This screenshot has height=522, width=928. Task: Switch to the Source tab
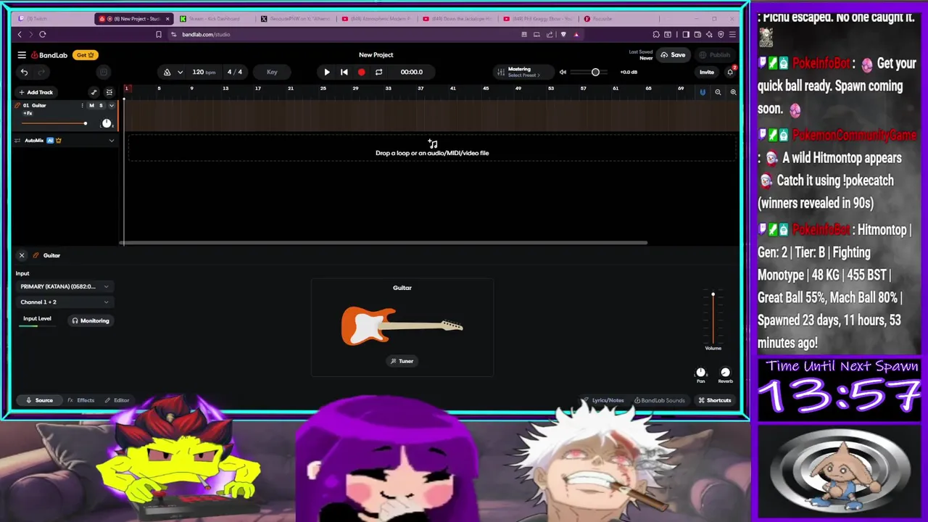tap(39, 400)
